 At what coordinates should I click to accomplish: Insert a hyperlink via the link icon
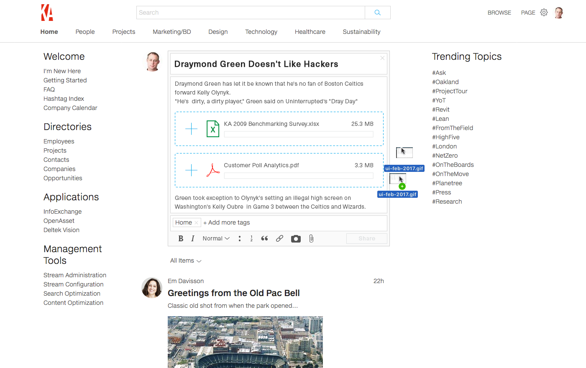(279, 238)
